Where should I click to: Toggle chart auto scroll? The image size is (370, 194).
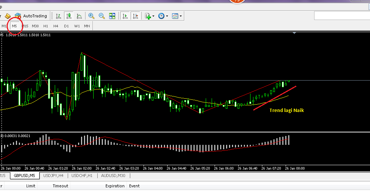(x=125, y=16)
